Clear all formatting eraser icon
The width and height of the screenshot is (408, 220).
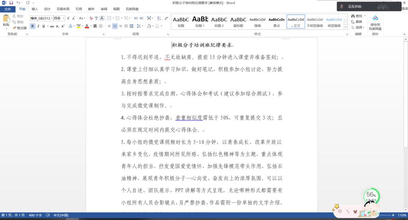tap(91, 18)
